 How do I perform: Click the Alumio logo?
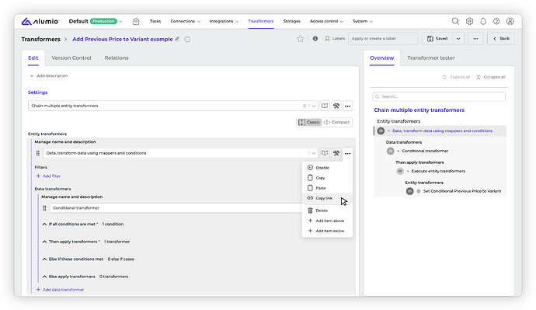pos(40,21)
